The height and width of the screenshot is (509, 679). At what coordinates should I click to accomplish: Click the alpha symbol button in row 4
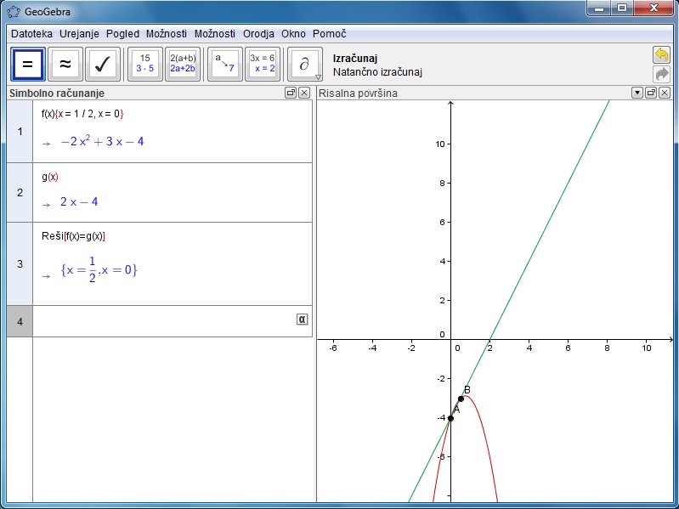pyautogui.click(x=302, y=319)
